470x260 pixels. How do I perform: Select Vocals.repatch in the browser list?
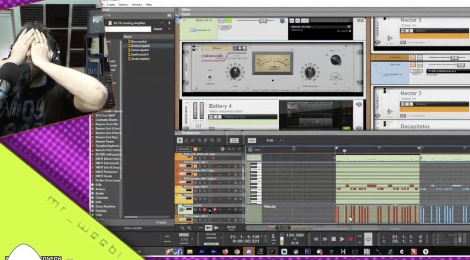[140, 59]
